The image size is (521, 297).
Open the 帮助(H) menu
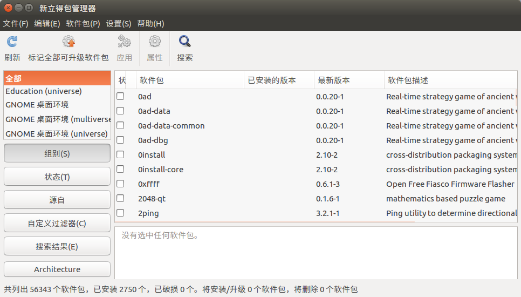click(150, 24)
